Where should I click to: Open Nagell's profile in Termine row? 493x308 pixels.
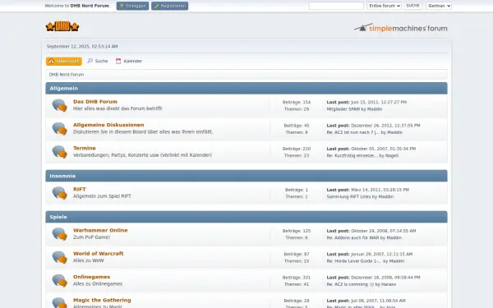coord(392,155)
